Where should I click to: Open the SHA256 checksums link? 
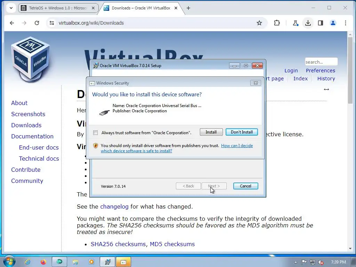[118, 244]
